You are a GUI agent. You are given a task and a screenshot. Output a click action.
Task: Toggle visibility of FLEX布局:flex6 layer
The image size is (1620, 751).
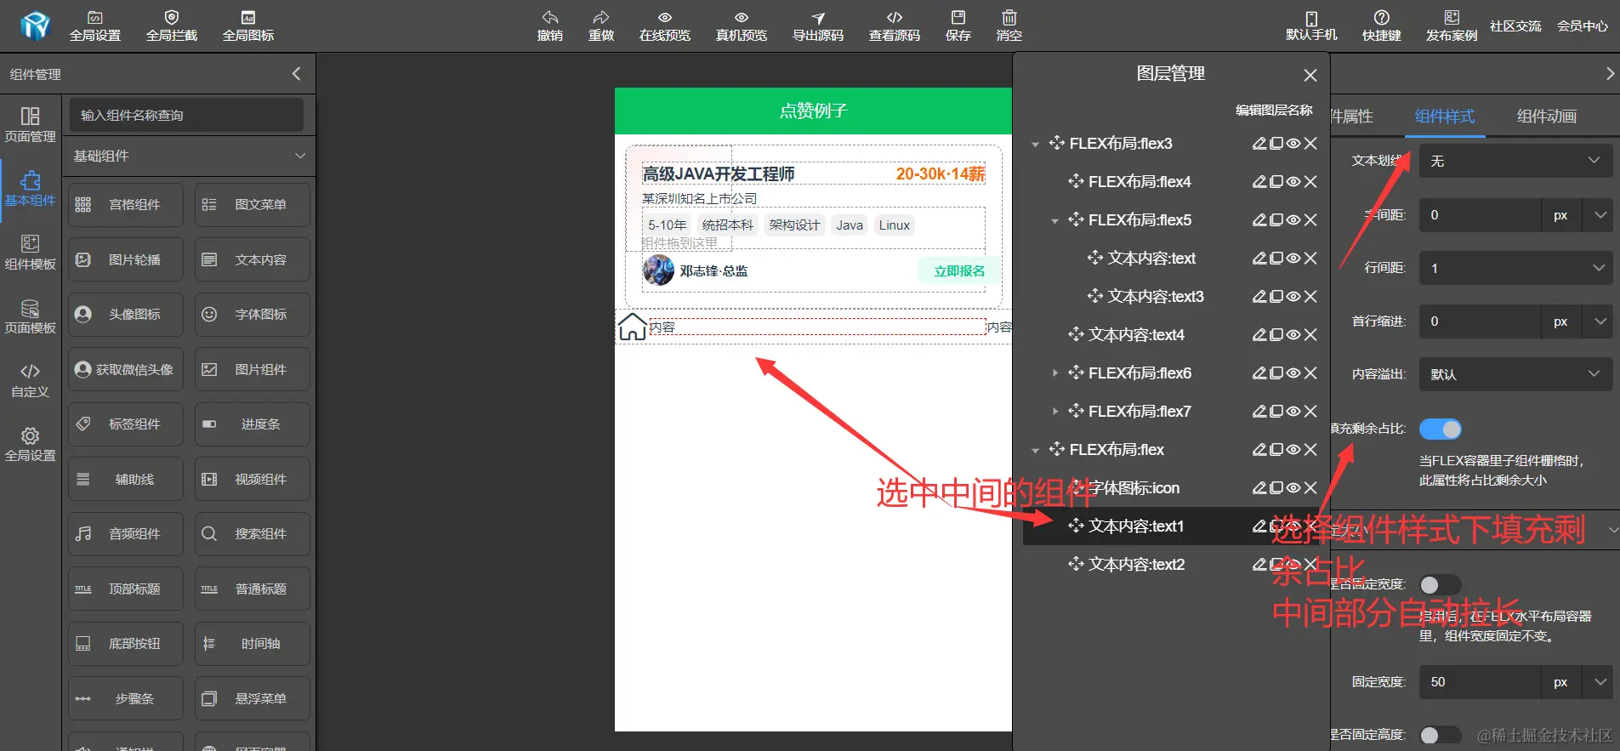[x=1293, y=373]
